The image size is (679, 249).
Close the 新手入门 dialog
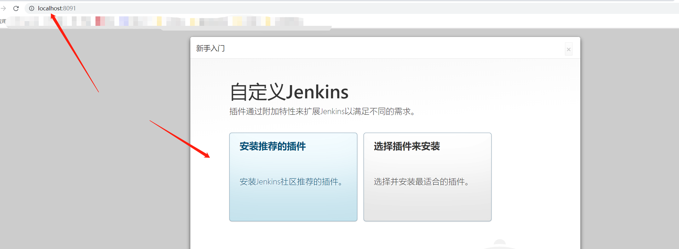coord(569,49)
